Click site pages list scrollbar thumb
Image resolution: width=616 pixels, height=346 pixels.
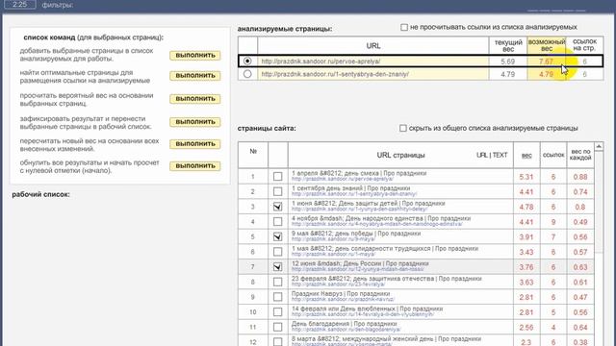(x=599, y=202)
